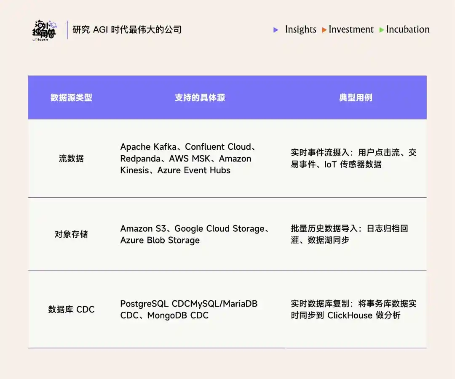Select the 对象存储 row label

[x=71, y=234]
